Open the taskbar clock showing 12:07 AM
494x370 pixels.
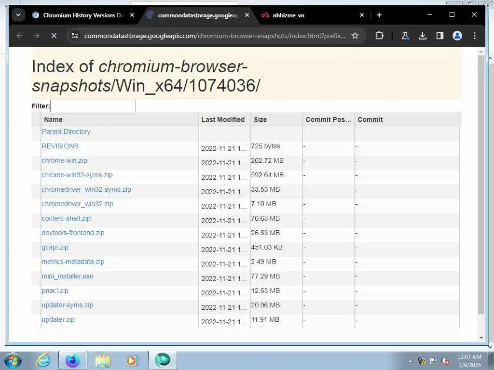coord(469,361)
